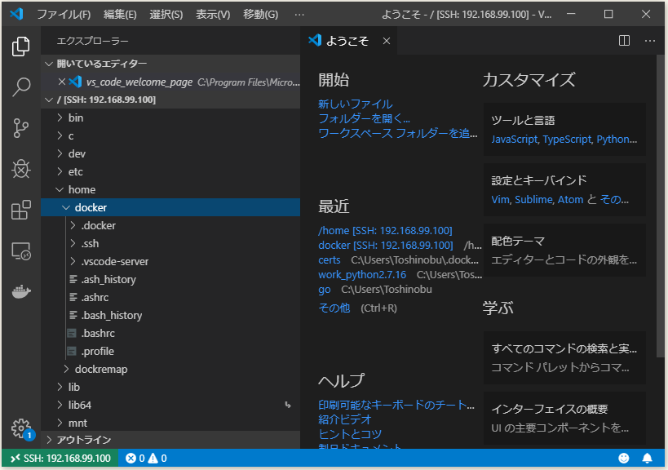The image size is (668, 470).
Task: Click the feedback smiley in status bar
Action: 624,458
